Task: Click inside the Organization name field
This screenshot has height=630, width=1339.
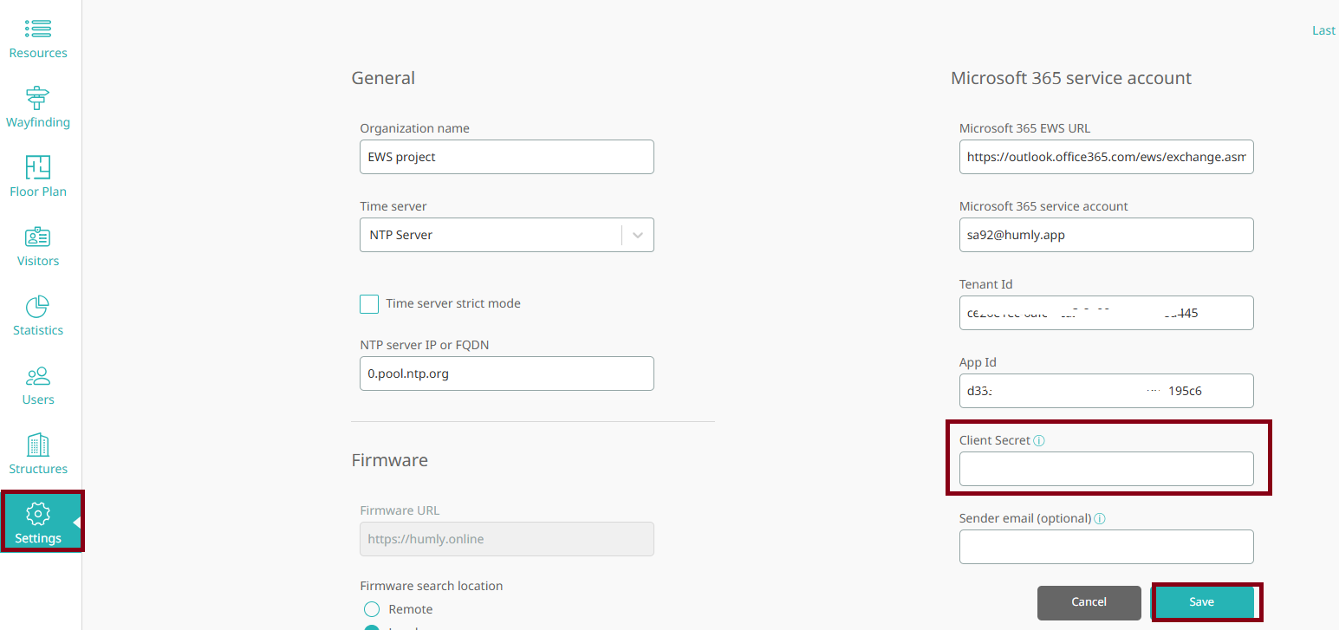Action: coord(506,157)
